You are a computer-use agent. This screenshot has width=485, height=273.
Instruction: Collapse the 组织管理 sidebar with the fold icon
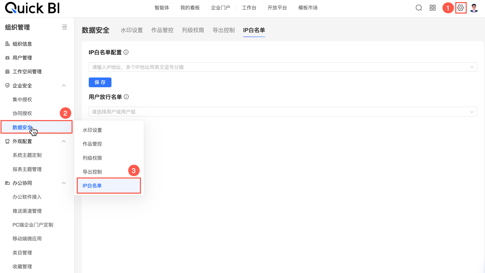[x=65, y=27]
